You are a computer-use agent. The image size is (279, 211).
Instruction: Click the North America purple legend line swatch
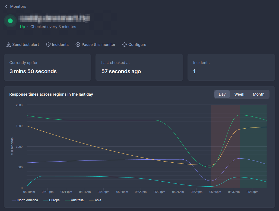pos(14,200)
